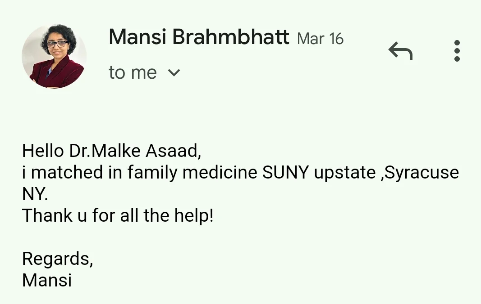Reply to Mansi Brahmbhatt's email
This screenshot has height=304, width=481.
pos(400,51)
